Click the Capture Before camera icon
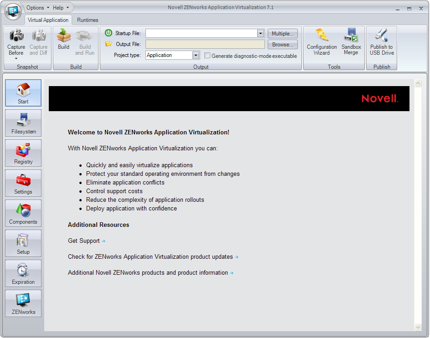The image size is (430, 338). click(x=17, y=35)
